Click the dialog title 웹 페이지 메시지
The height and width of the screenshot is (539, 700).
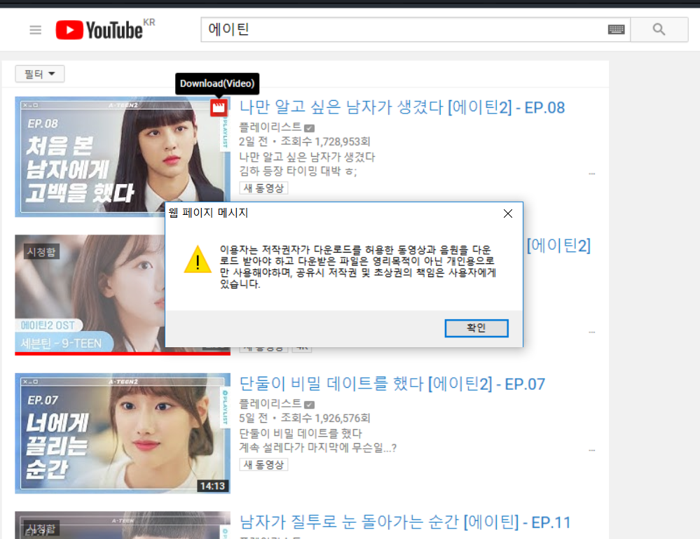click(x=209, y=213)
